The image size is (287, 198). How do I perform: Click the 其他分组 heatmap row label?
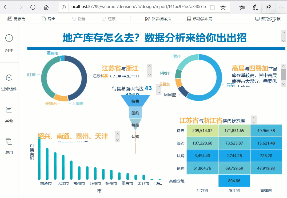tap(177, 181)
